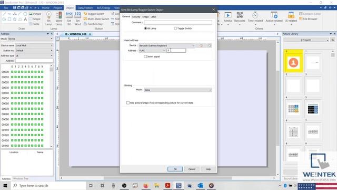The image size is (337, 190).
Task: Open tag library button beside Device field
Action: tap(210, 45)
